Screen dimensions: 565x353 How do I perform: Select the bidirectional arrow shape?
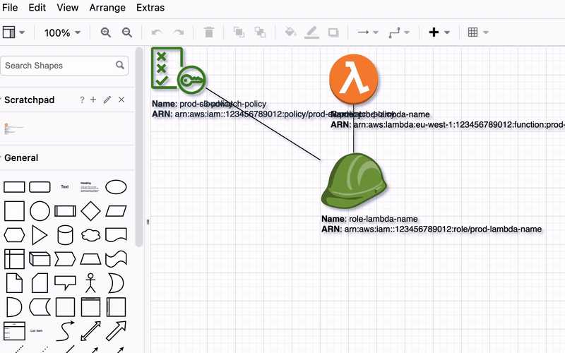91,330
